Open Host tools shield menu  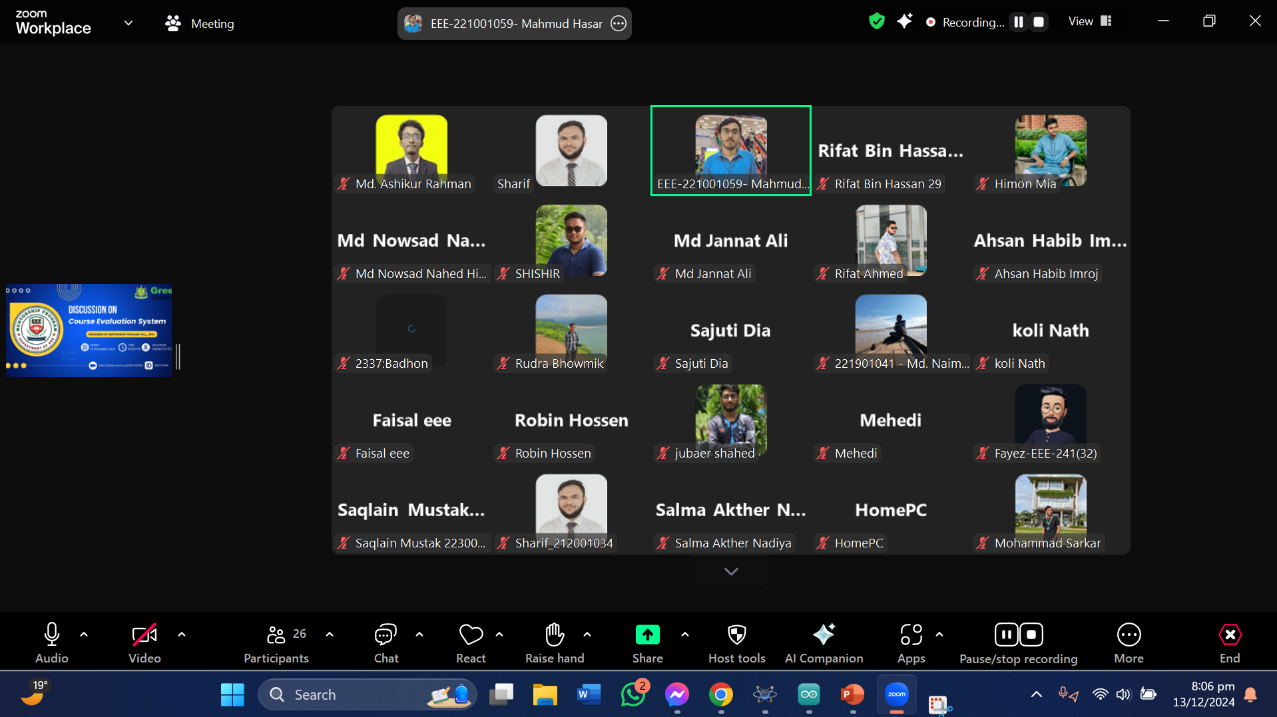(x=736, y=643)
